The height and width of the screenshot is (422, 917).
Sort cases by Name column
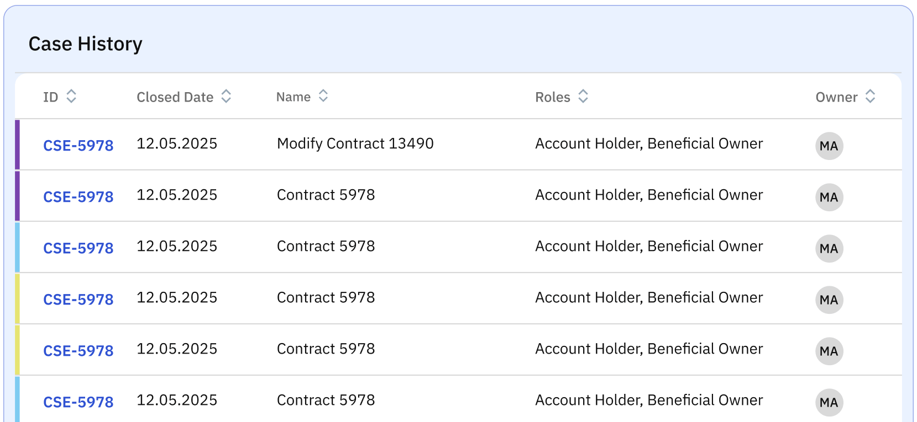tap(323, 97)
